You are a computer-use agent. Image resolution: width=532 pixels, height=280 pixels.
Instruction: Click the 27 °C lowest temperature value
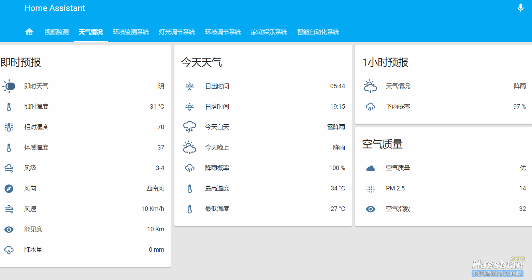click(x=338, y=209)
